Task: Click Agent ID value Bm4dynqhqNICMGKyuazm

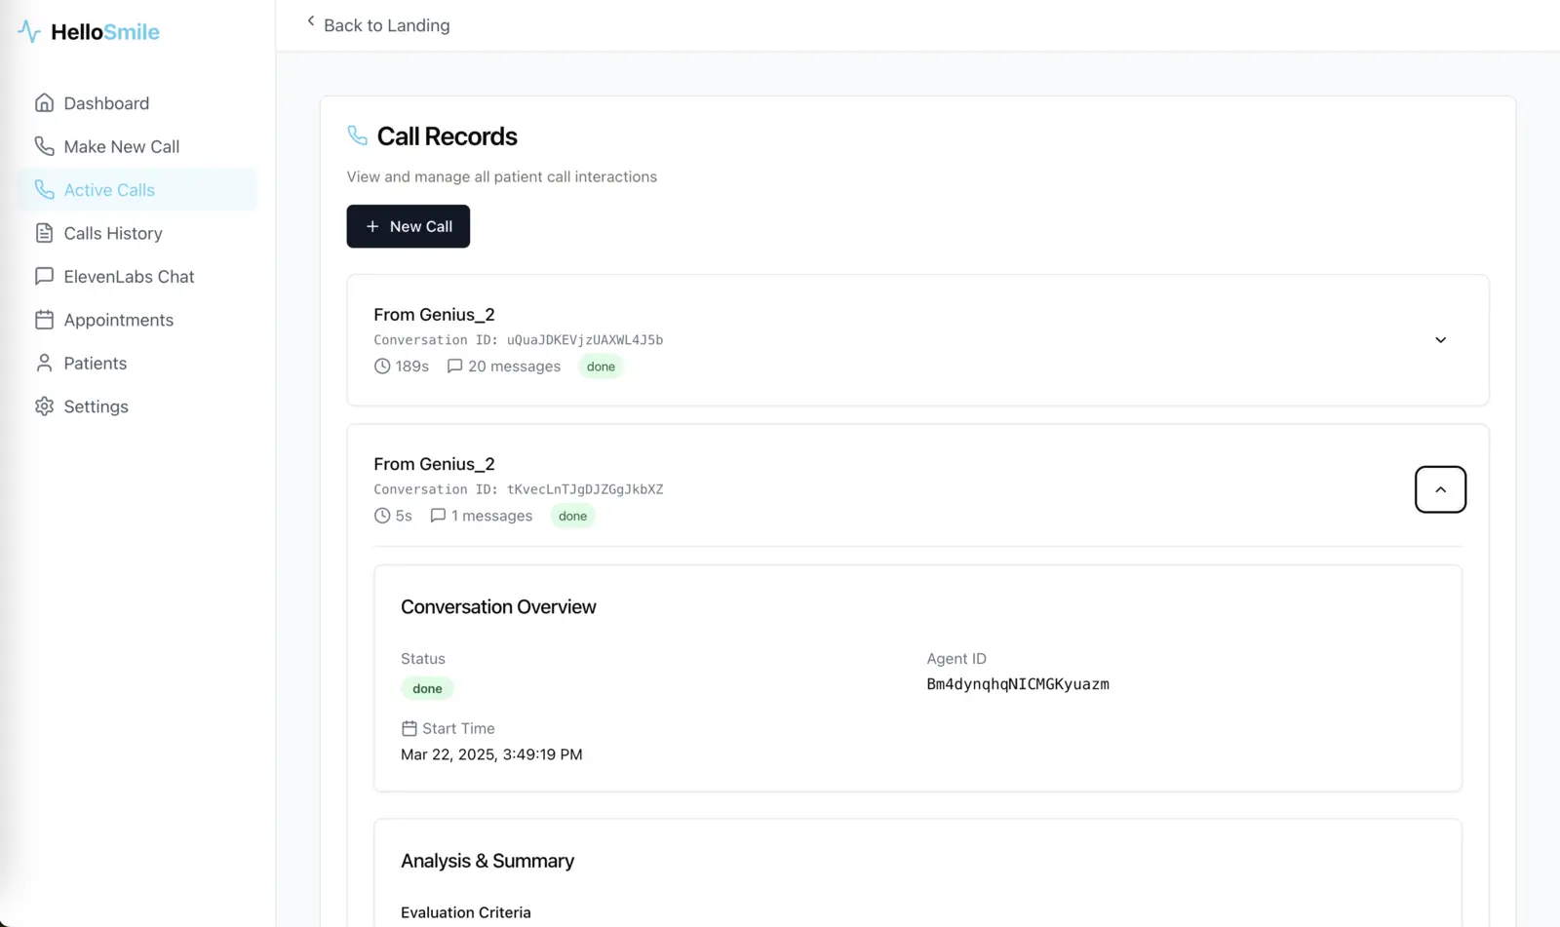Action: 1018,684
